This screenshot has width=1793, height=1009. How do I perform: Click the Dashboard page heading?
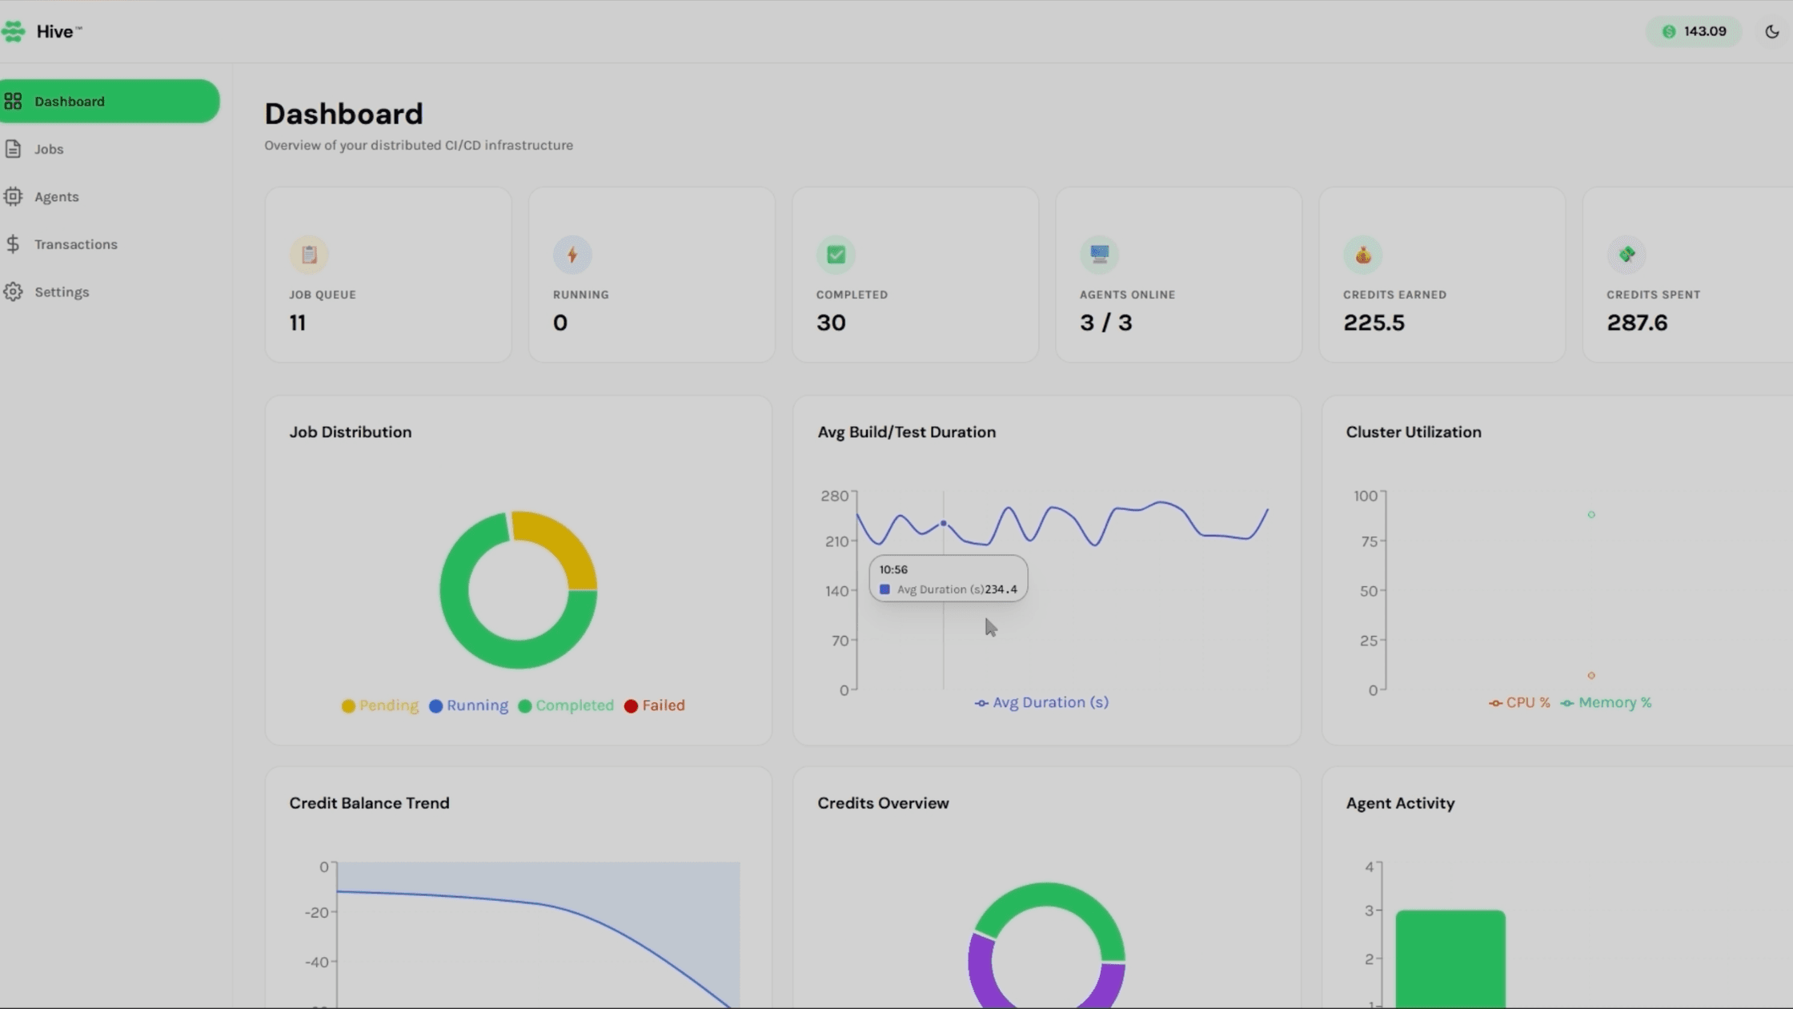click(x=343, y=114)
